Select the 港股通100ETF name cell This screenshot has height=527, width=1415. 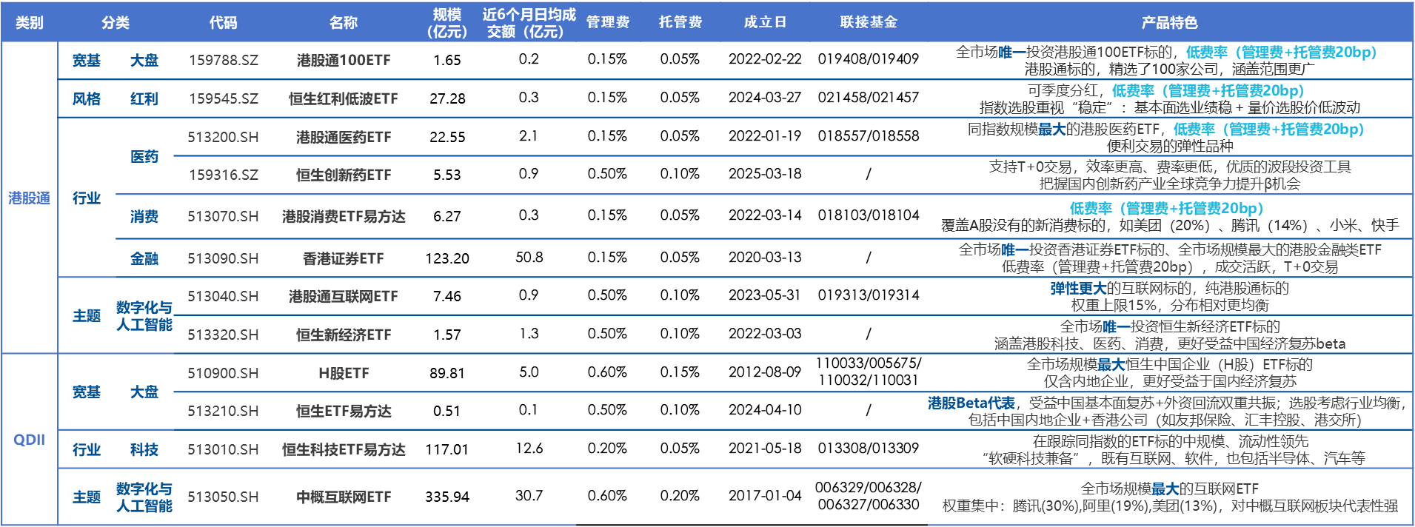point(344,60)
